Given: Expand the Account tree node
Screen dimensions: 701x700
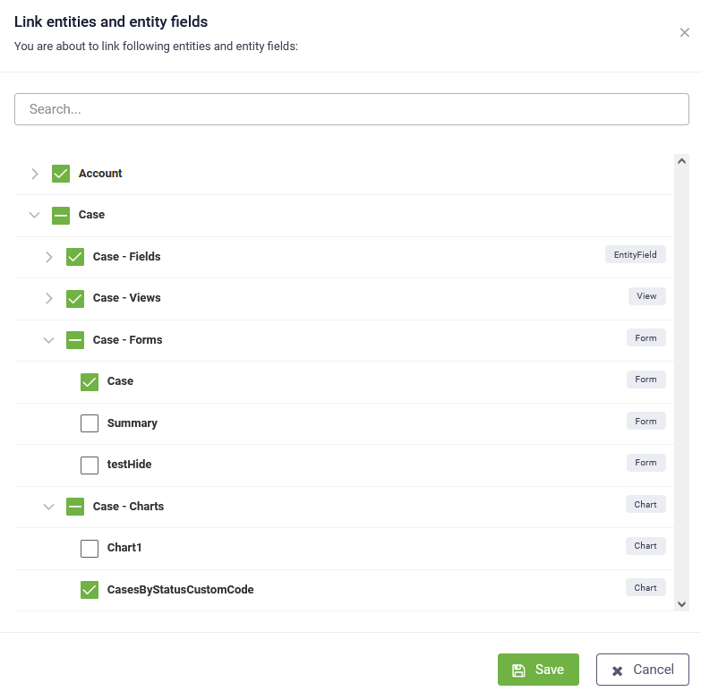Looking at the screenshot, I should [x=34, y=174].
